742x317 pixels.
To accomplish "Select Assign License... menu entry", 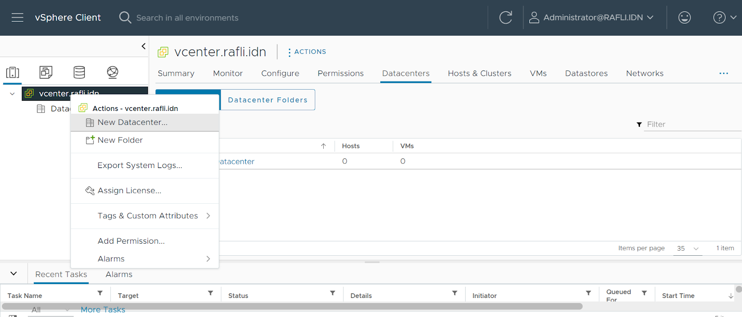I will coord(145,191).
